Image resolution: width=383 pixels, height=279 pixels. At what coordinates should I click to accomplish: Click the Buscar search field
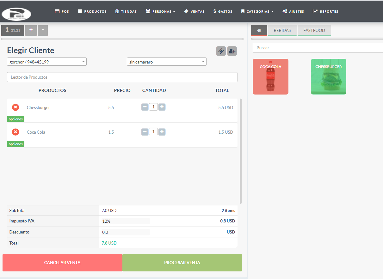[316, 48]
